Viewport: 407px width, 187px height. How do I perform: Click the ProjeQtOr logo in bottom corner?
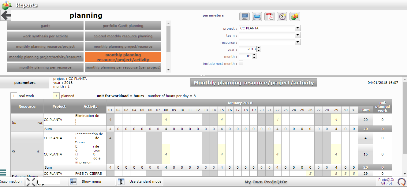pos(401,182)
